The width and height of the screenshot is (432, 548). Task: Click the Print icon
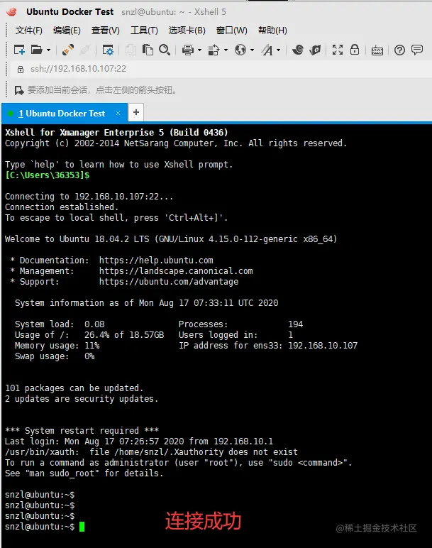188,50
